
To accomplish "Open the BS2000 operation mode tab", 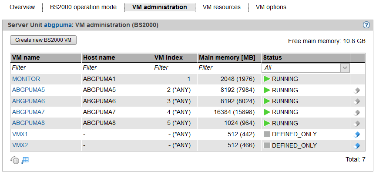I will [83, 7].
